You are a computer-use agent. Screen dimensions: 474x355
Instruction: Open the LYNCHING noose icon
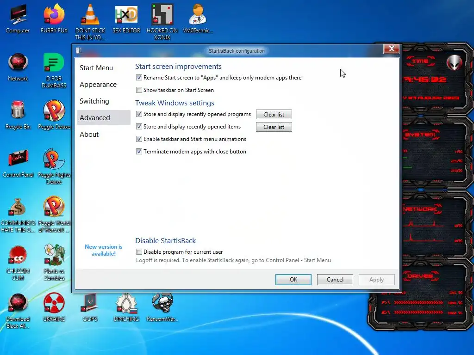pyautogui.click(x=126, y=307)
